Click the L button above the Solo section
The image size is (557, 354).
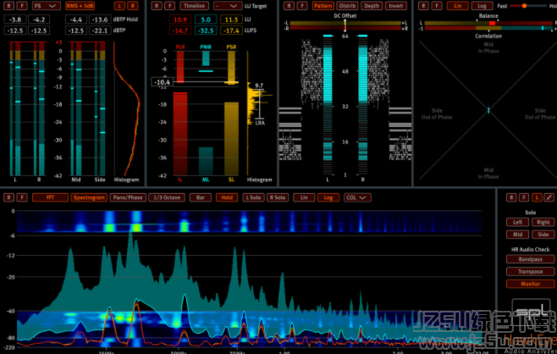pyautogui.click(x=537, y=197)
